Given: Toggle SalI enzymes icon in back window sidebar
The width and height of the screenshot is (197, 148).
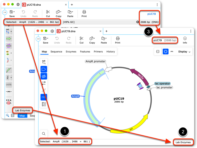Looking at the screenshot, I should pos(8,31).
